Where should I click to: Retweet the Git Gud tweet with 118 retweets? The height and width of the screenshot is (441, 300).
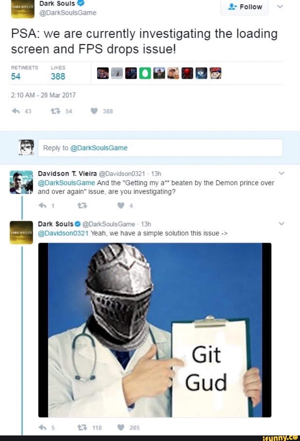[82, 428]
